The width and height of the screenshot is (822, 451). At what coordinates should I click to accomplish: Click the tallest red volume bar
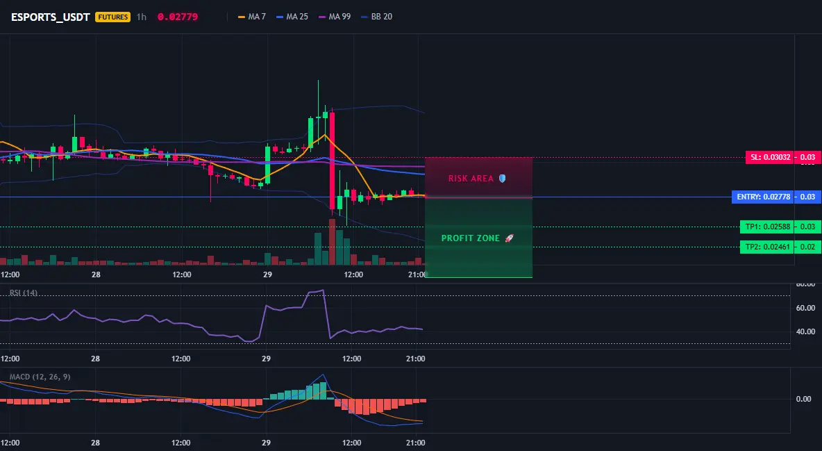[332, 242]
